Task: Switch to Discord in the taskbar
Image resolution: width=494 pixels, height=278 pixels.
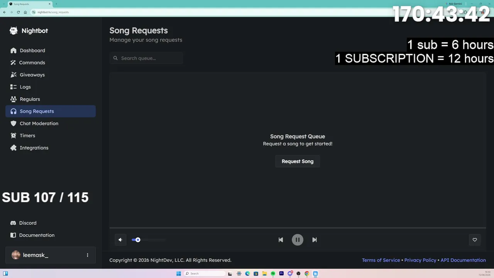Action: pos(290,274)
